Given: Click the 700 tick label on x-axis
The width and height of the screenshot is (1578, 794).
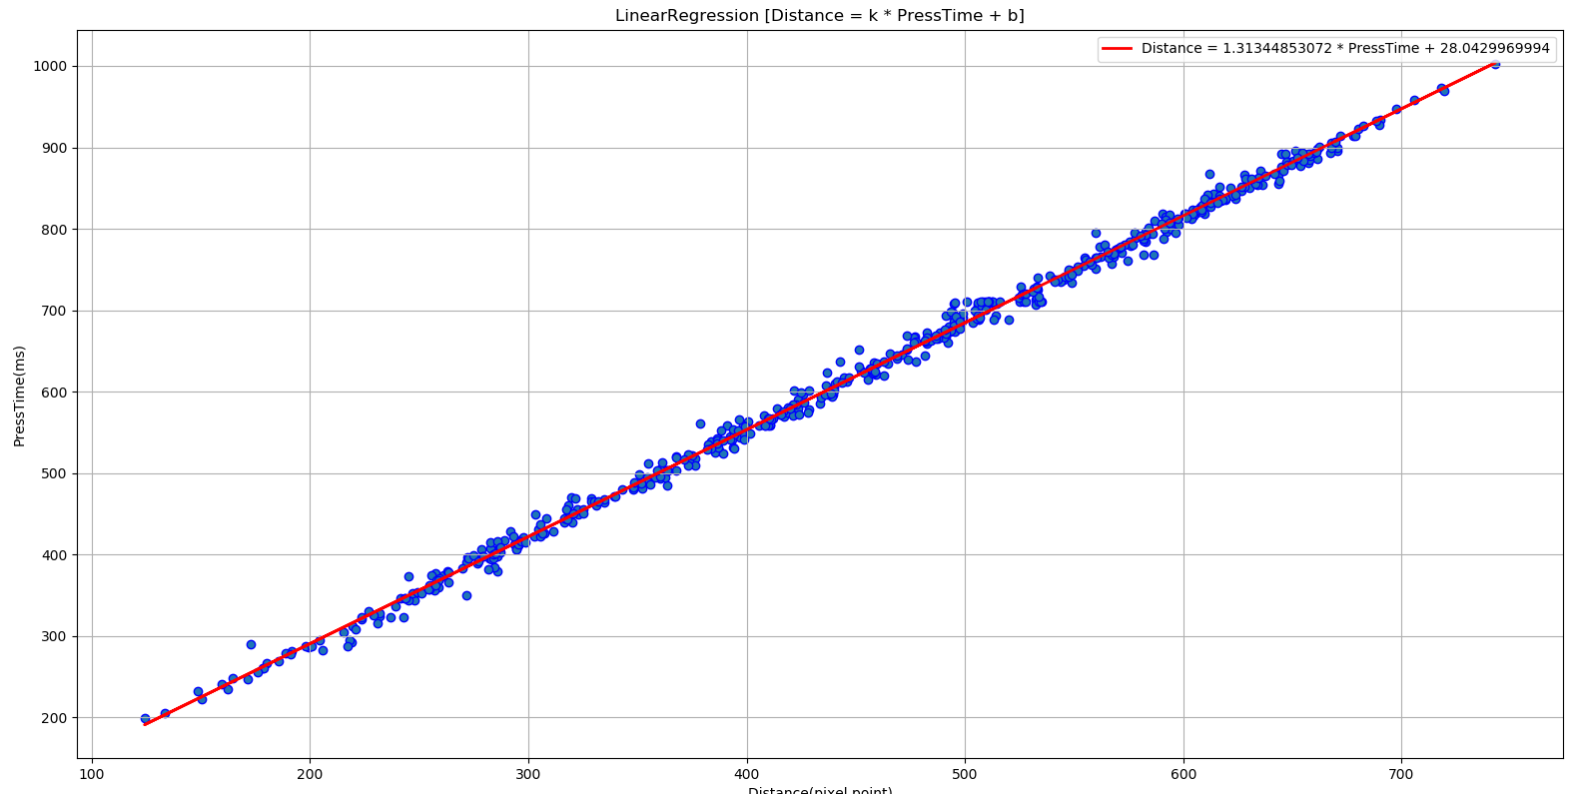Looking at the screenshot, I should (1401, 774).
